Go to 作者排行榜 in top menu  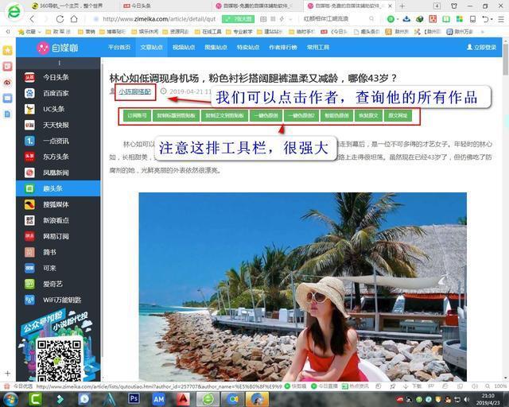click(x=282, y=48)
